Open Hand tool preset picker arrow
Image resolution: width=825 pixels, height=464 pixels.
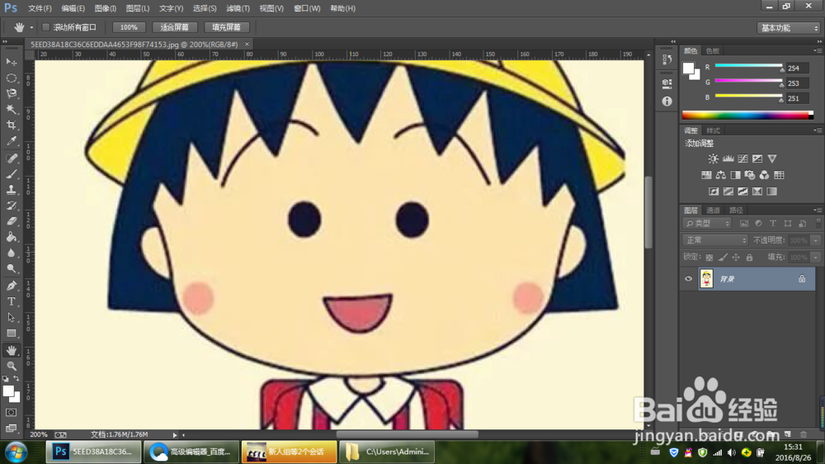coord(31,27)
